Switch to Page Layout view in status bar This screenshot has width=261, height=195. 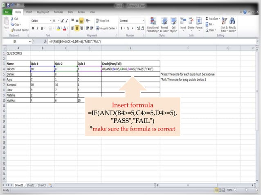(220, 190)
